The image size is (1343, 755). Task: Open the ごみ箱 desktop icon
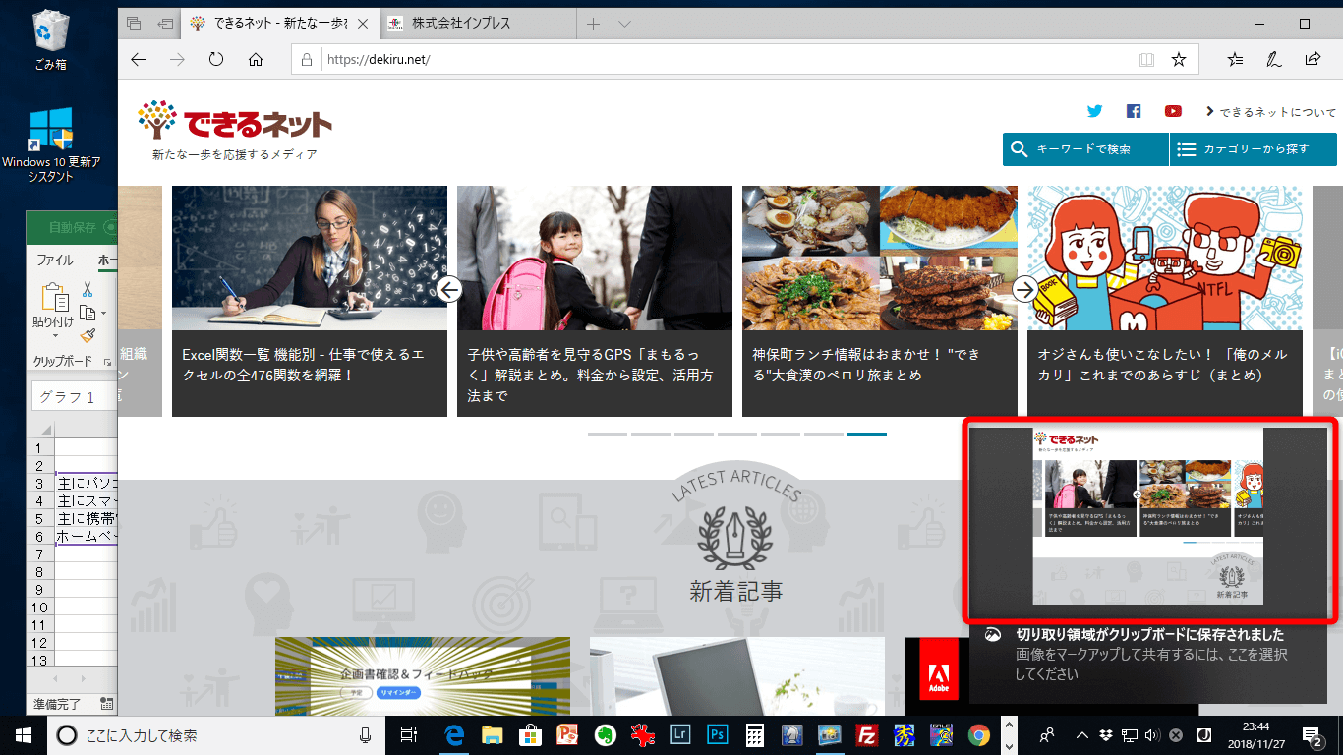click(49, 41)
